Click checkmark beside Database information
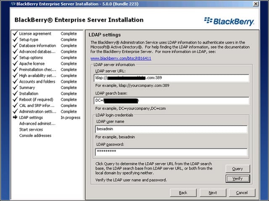Screen dimensions: 269x201 (15, 45)
